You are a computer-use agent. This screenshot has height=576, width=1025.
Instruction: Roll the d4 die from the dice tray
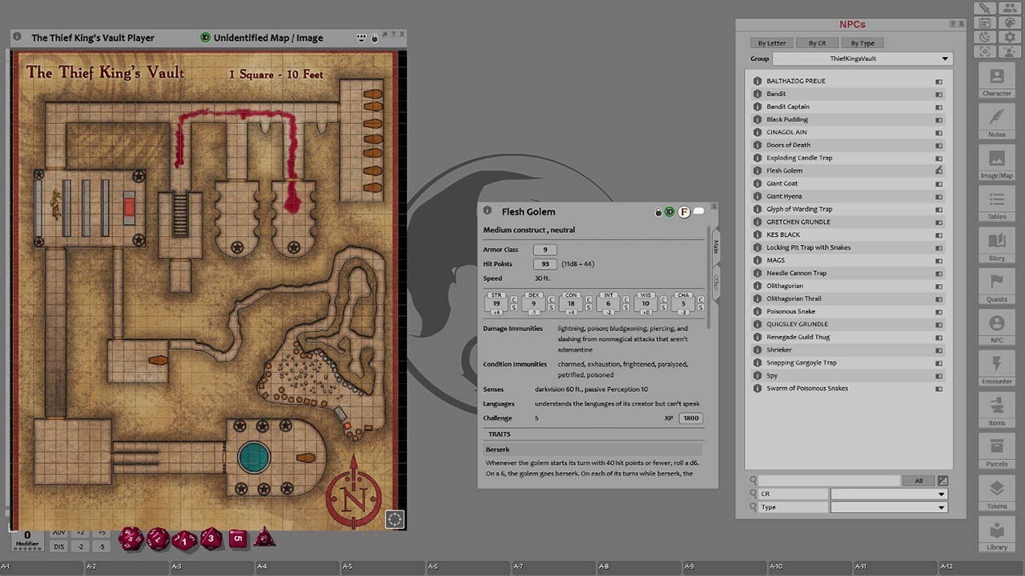tap(264, 538)
